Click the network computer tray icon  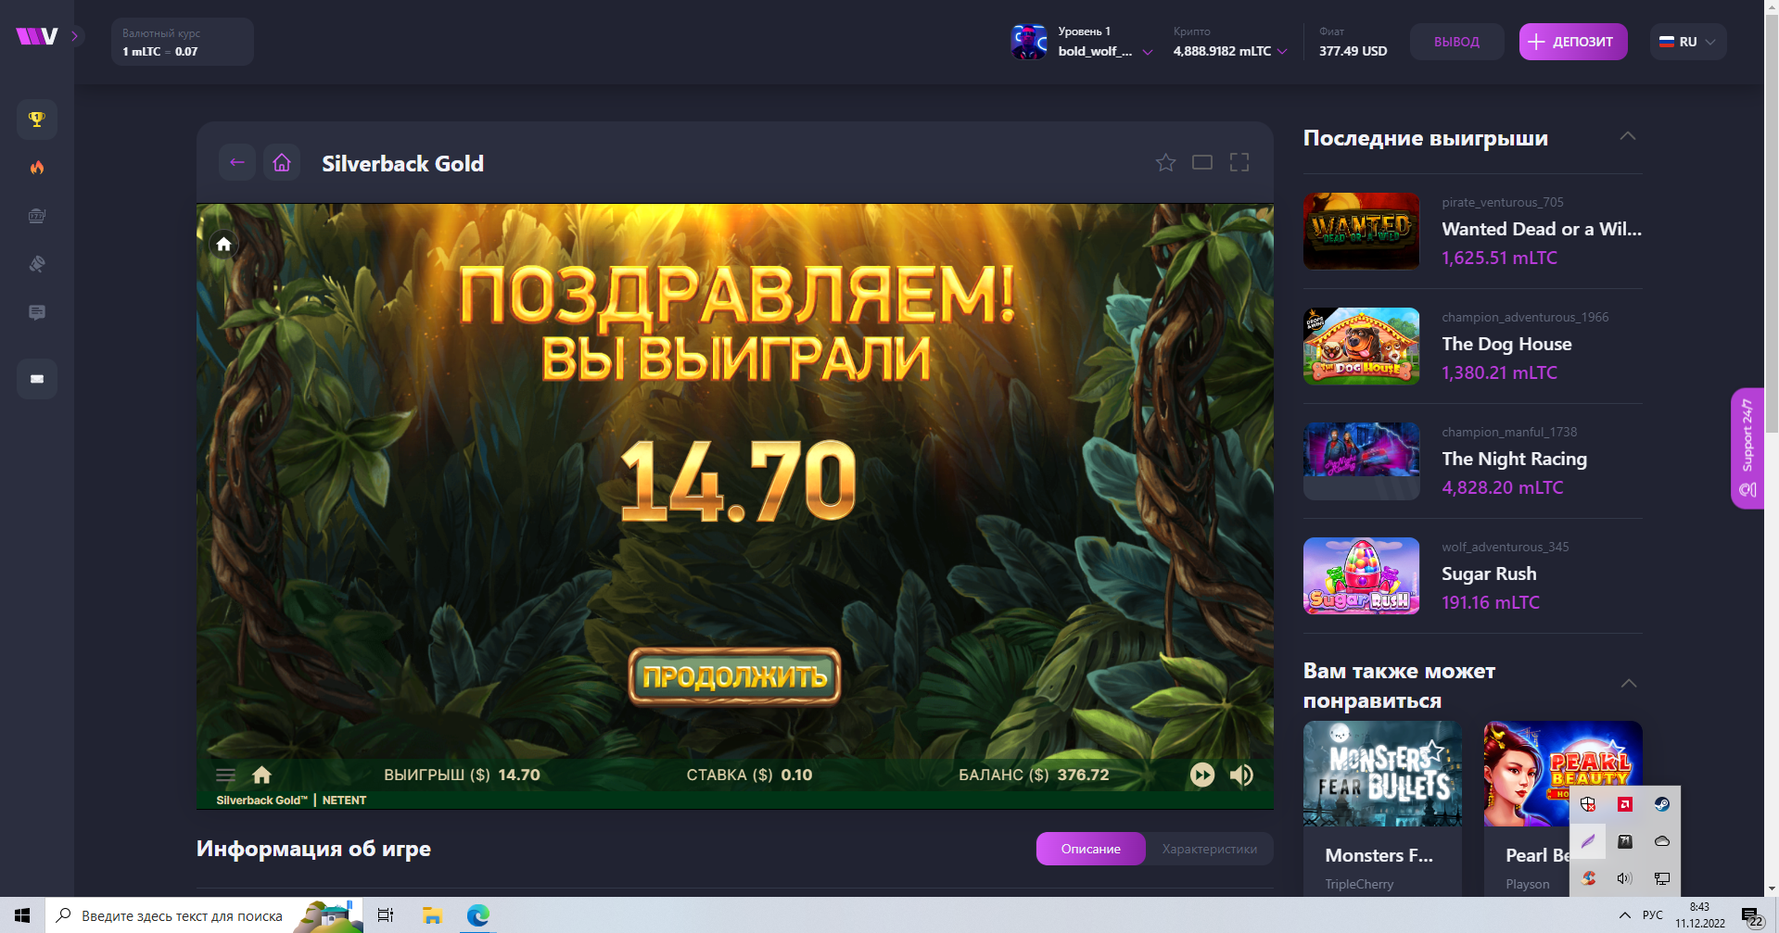click(1662, 878)
